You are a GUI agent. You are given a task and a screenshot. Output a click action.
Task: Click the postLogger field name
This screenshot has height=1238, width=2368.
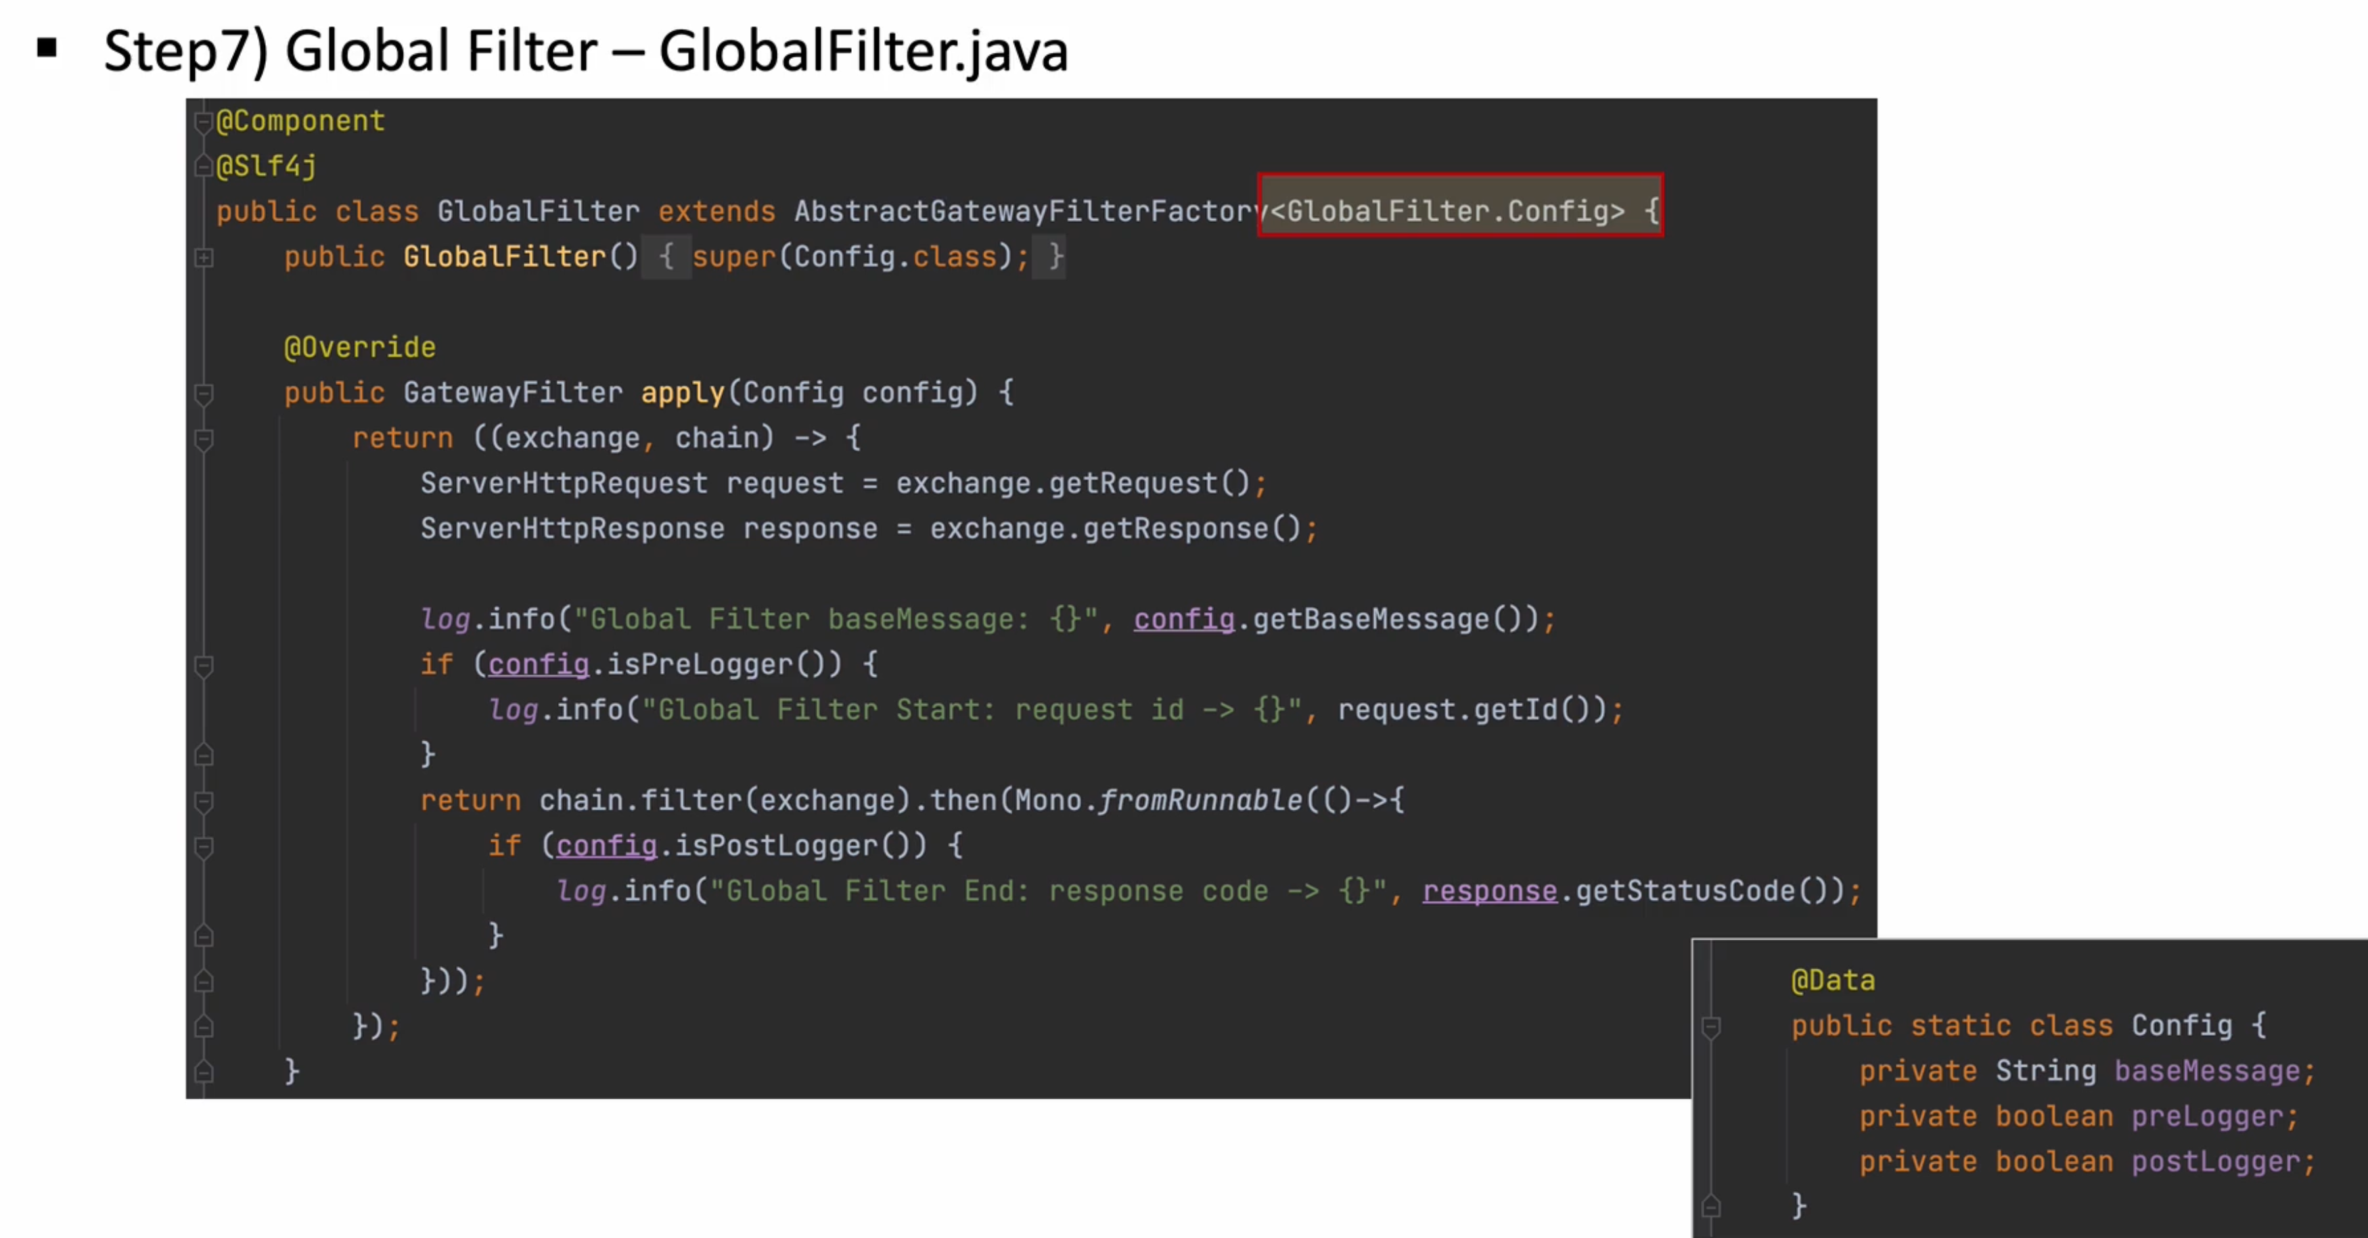pyautogui.click(x=2215, y=1162)
